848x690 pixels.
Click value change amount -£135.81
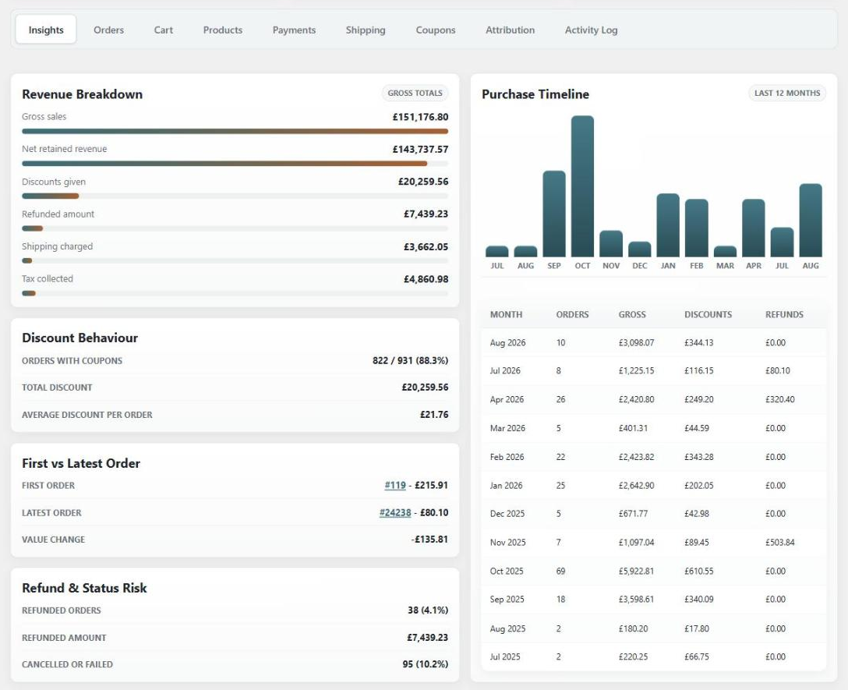429,539
